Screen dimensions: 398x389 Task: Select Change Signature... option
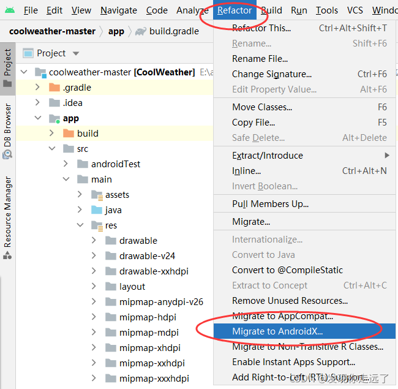(x=304, y=74)
